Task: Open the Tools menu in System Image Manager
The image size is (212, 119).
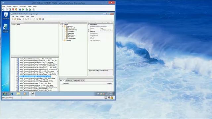Action: click(x=27, y=16)
